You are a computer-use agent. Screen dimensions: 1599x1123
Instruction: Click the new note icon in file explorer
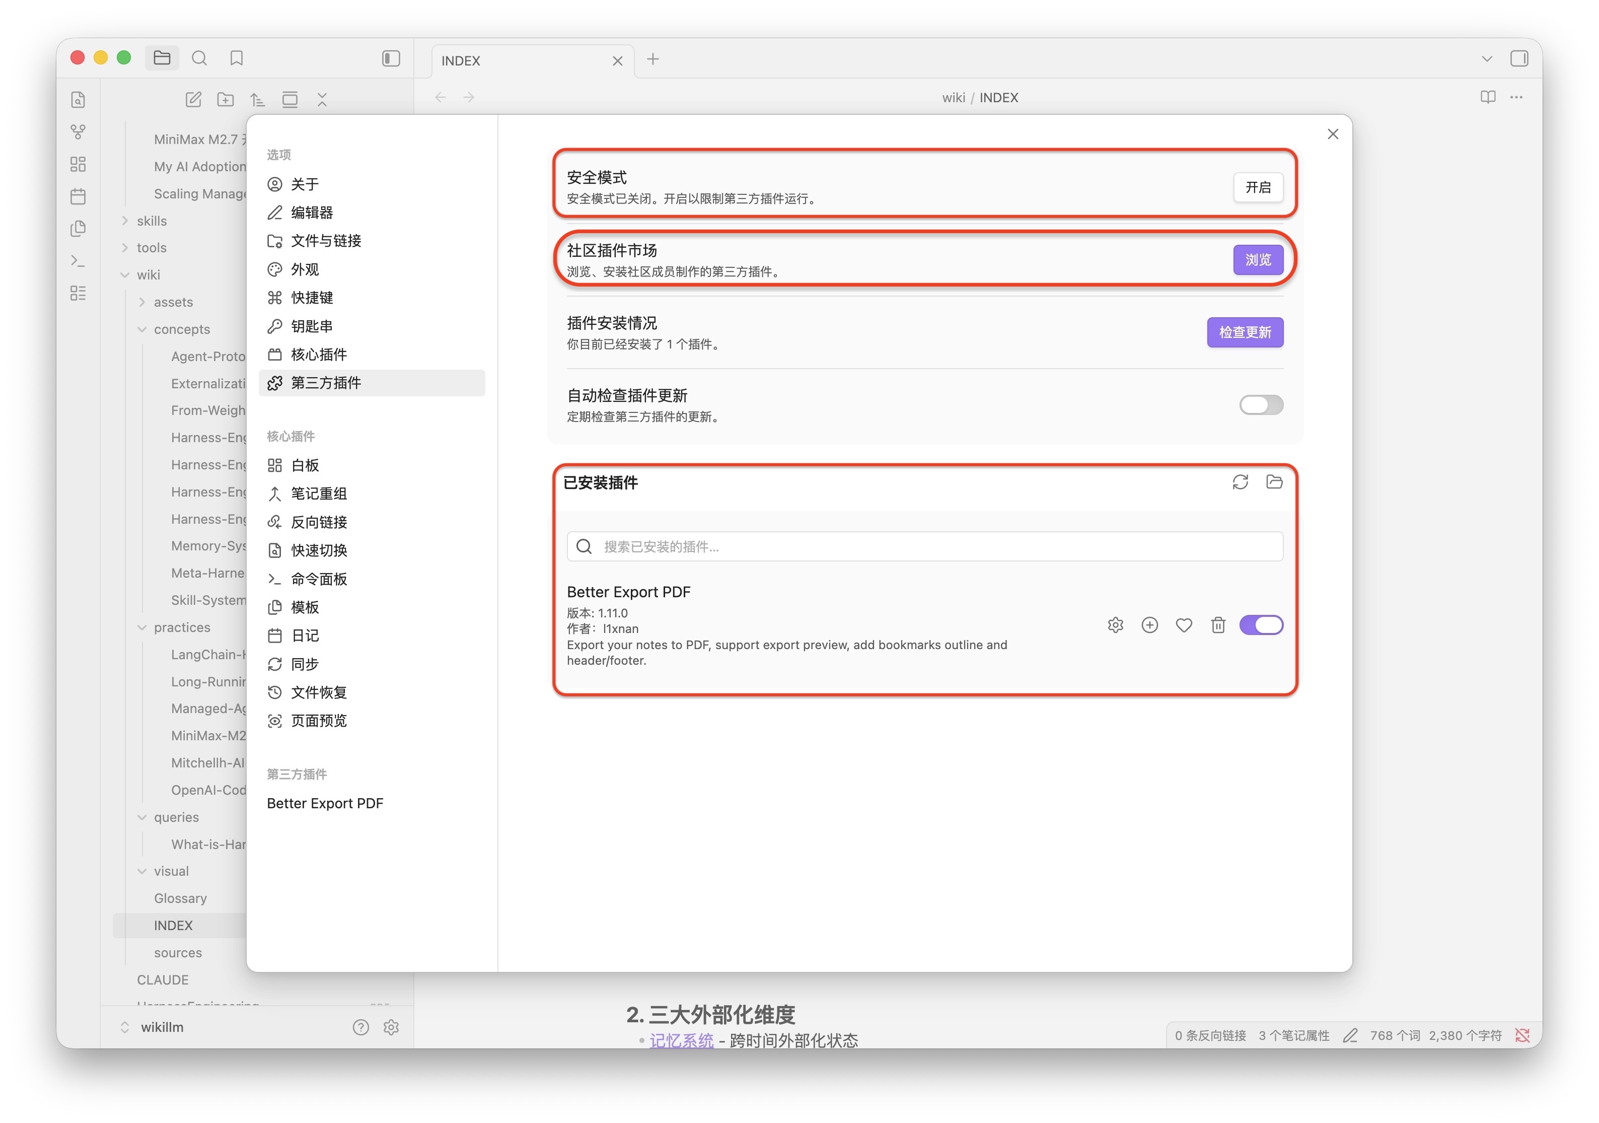(193, 100)
